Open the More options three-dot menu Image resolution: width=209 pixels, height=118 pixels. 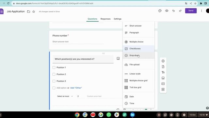[201, 11]
